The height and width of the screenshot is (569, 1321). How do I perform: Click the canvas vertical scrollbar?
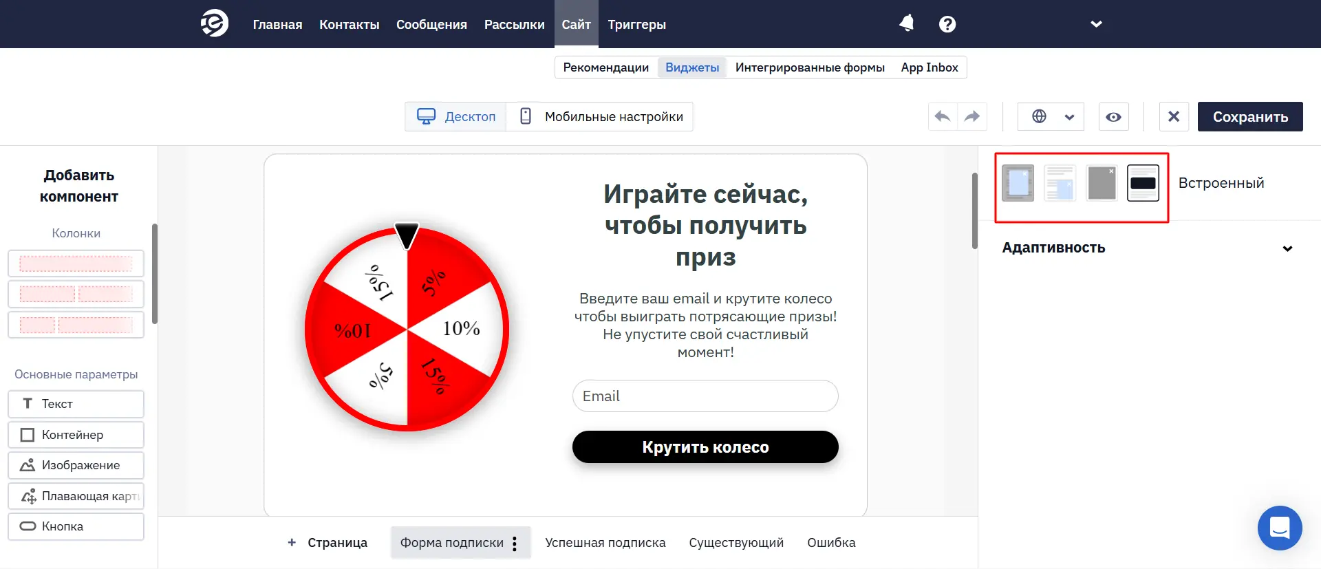click(974, 211)
